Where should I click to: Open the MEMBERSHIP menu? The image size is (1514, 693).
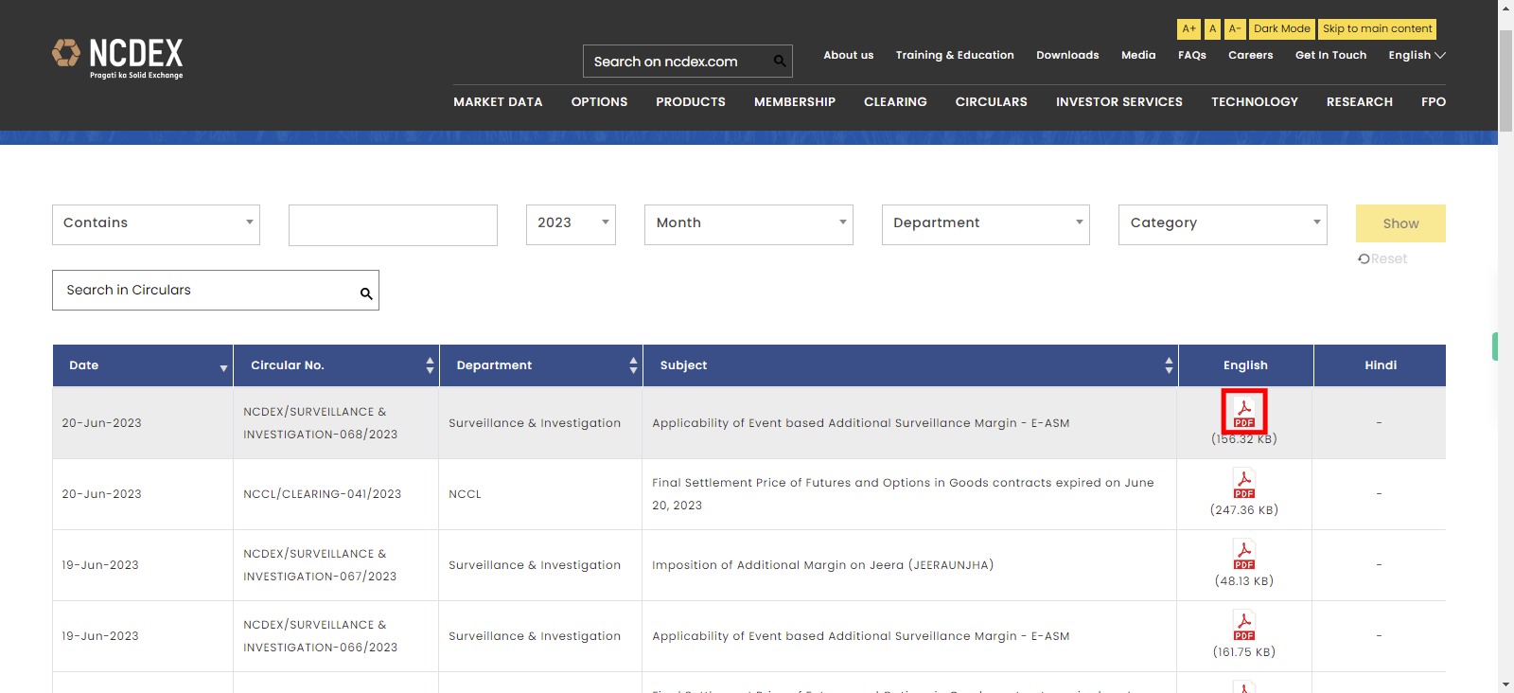pos(795,102)
